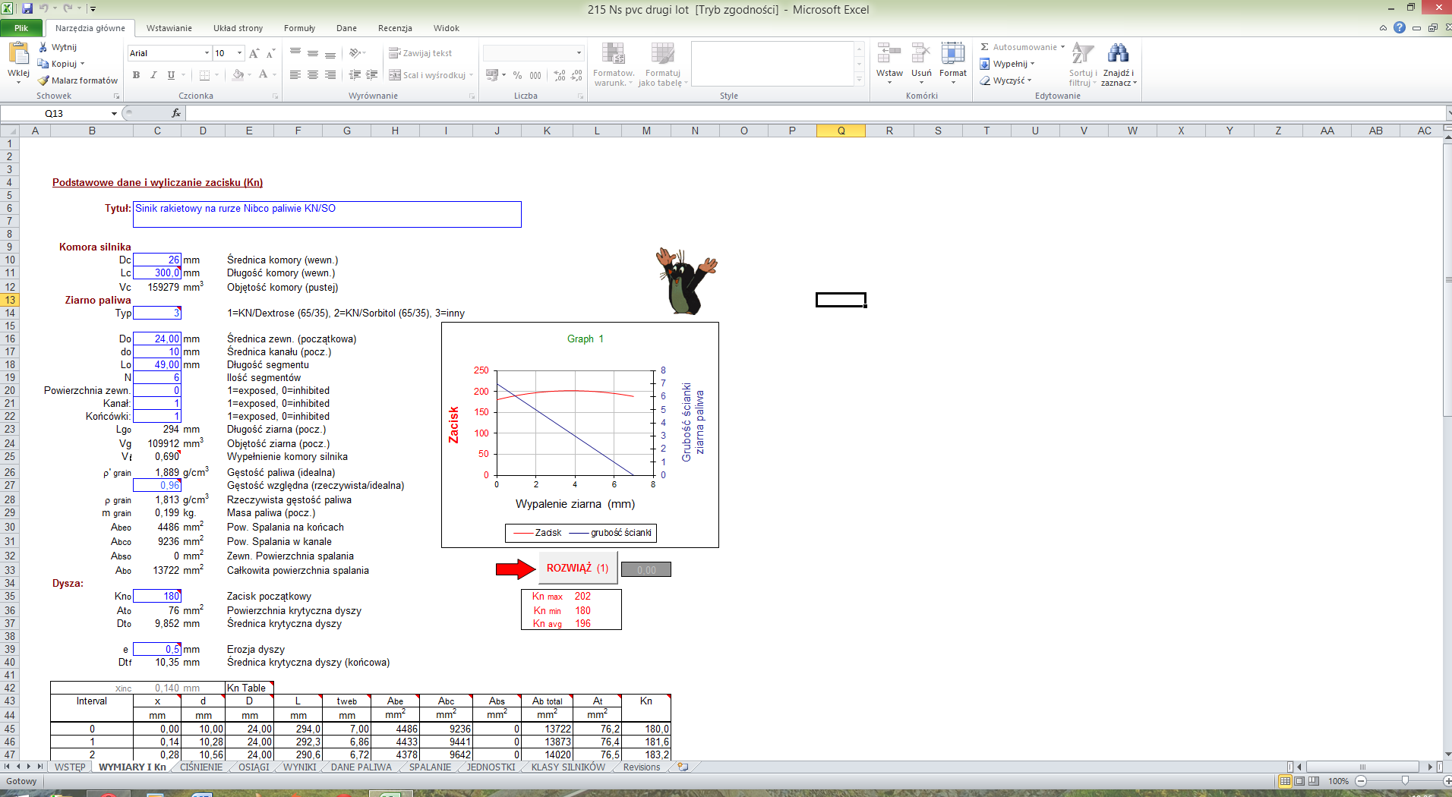The height and width of the screenshot is (797, 1452).
Task: Switch to the CIŚNIENIE sheet tab
Action: pyautogui.click(x=201, y=767)
